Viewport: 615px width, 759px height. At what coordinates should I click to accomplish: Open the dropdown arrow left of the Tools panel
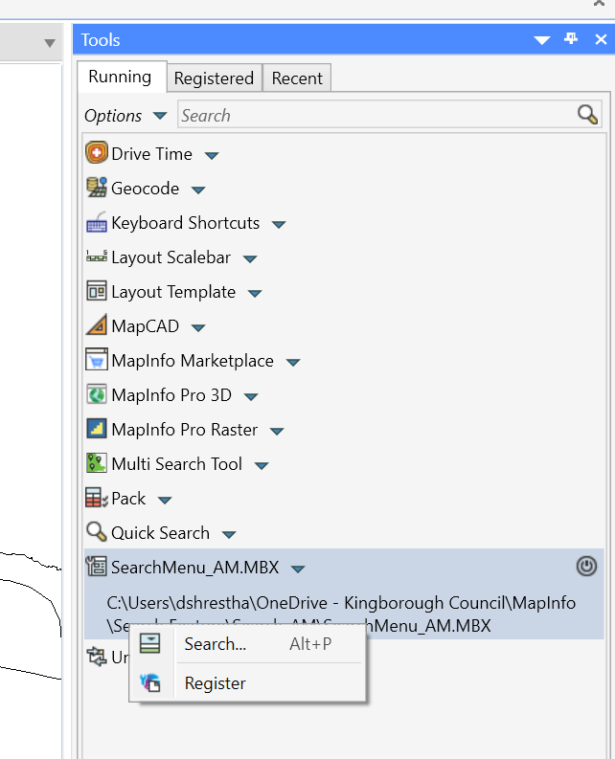coord(50,43)
